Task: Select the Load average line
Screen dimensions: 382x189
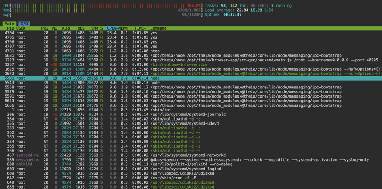Action: coord(239,10)
